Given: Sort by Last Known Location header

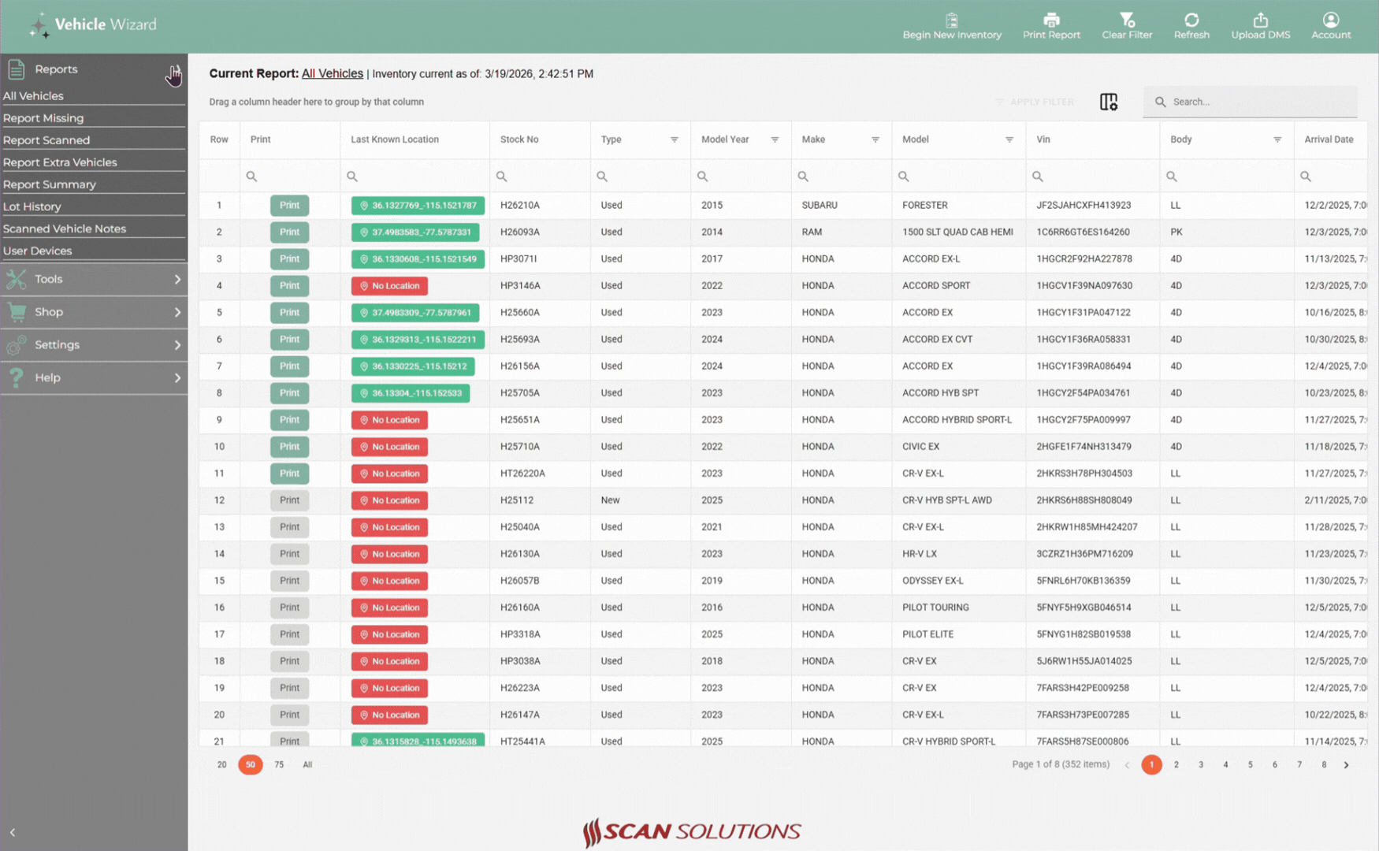Looking at the screenshot, I should pos(395,139).
